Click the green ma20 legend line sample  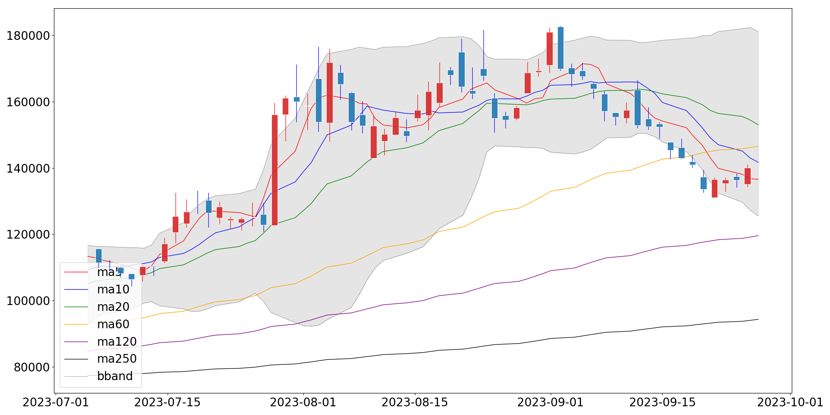[x=76, y=307]
